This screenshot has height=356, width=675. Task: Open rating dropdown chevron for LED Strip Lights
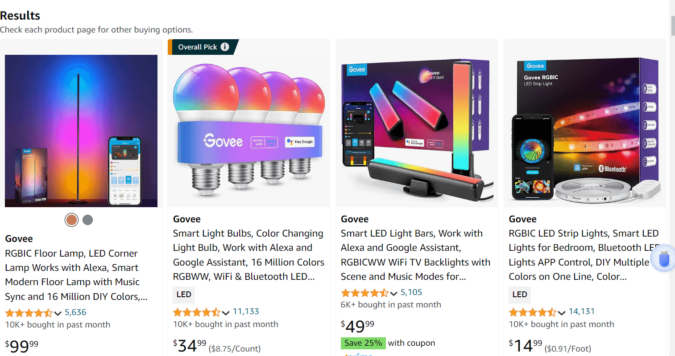tap(562, 312)
